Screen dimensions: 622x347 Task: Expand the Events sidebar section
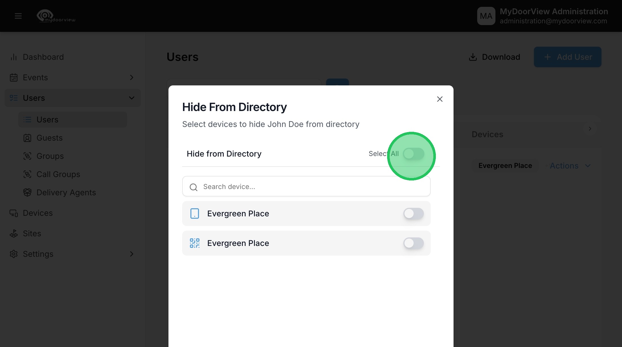[131, 77]
